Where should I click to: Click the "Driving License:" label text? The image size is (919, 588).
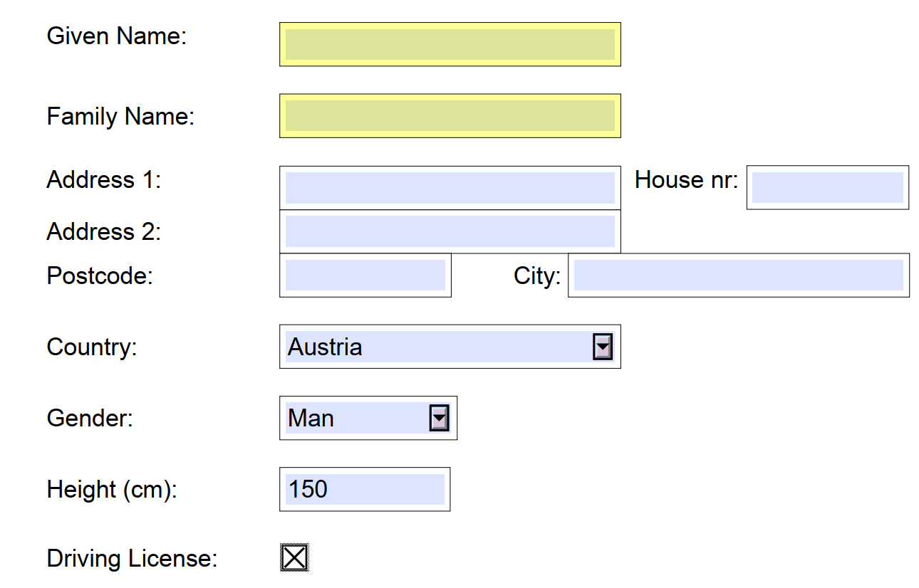[x=132, y=559]
